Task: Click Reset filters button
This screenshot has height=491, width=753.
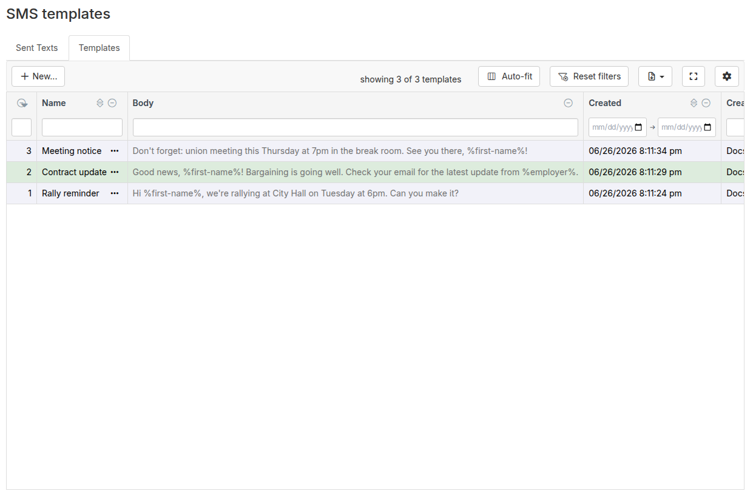Action: [589, 76]
